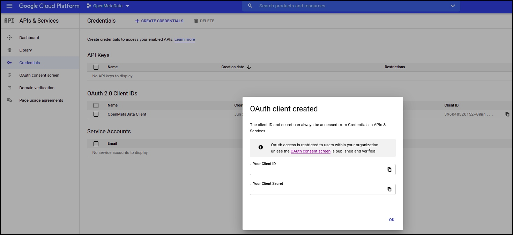Click the Library sidebar icon
This screenshot has width=513, height=235.
tap(9, 50)
